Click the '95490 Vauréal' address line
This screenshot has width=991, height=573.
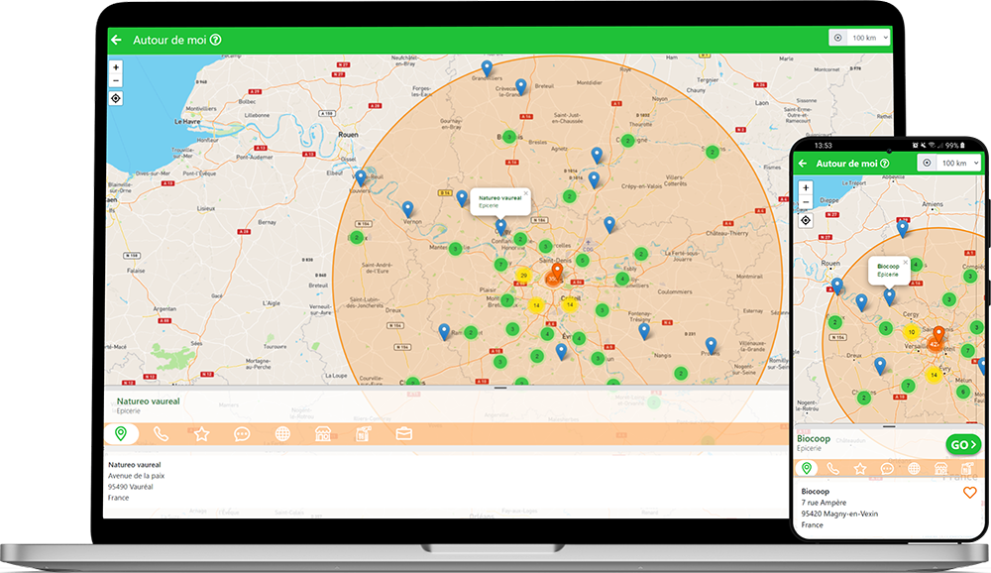(130, 487)
